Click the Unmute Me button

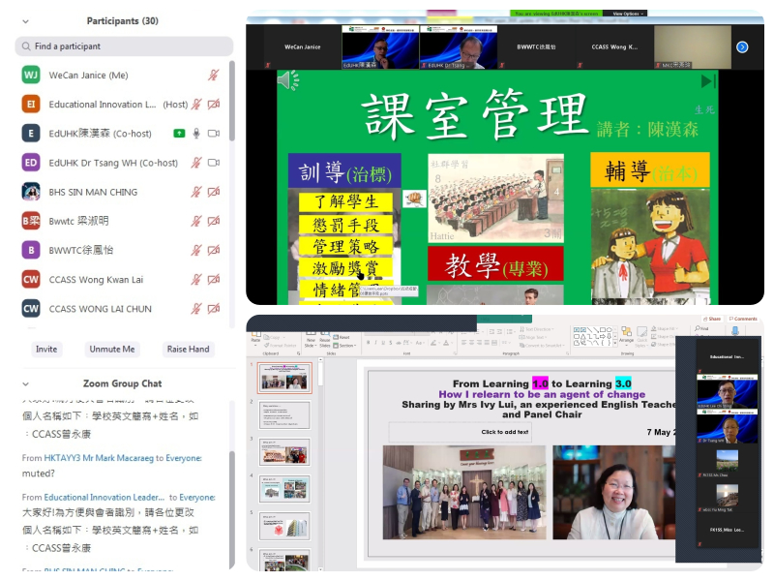click(x=111, y=349)
